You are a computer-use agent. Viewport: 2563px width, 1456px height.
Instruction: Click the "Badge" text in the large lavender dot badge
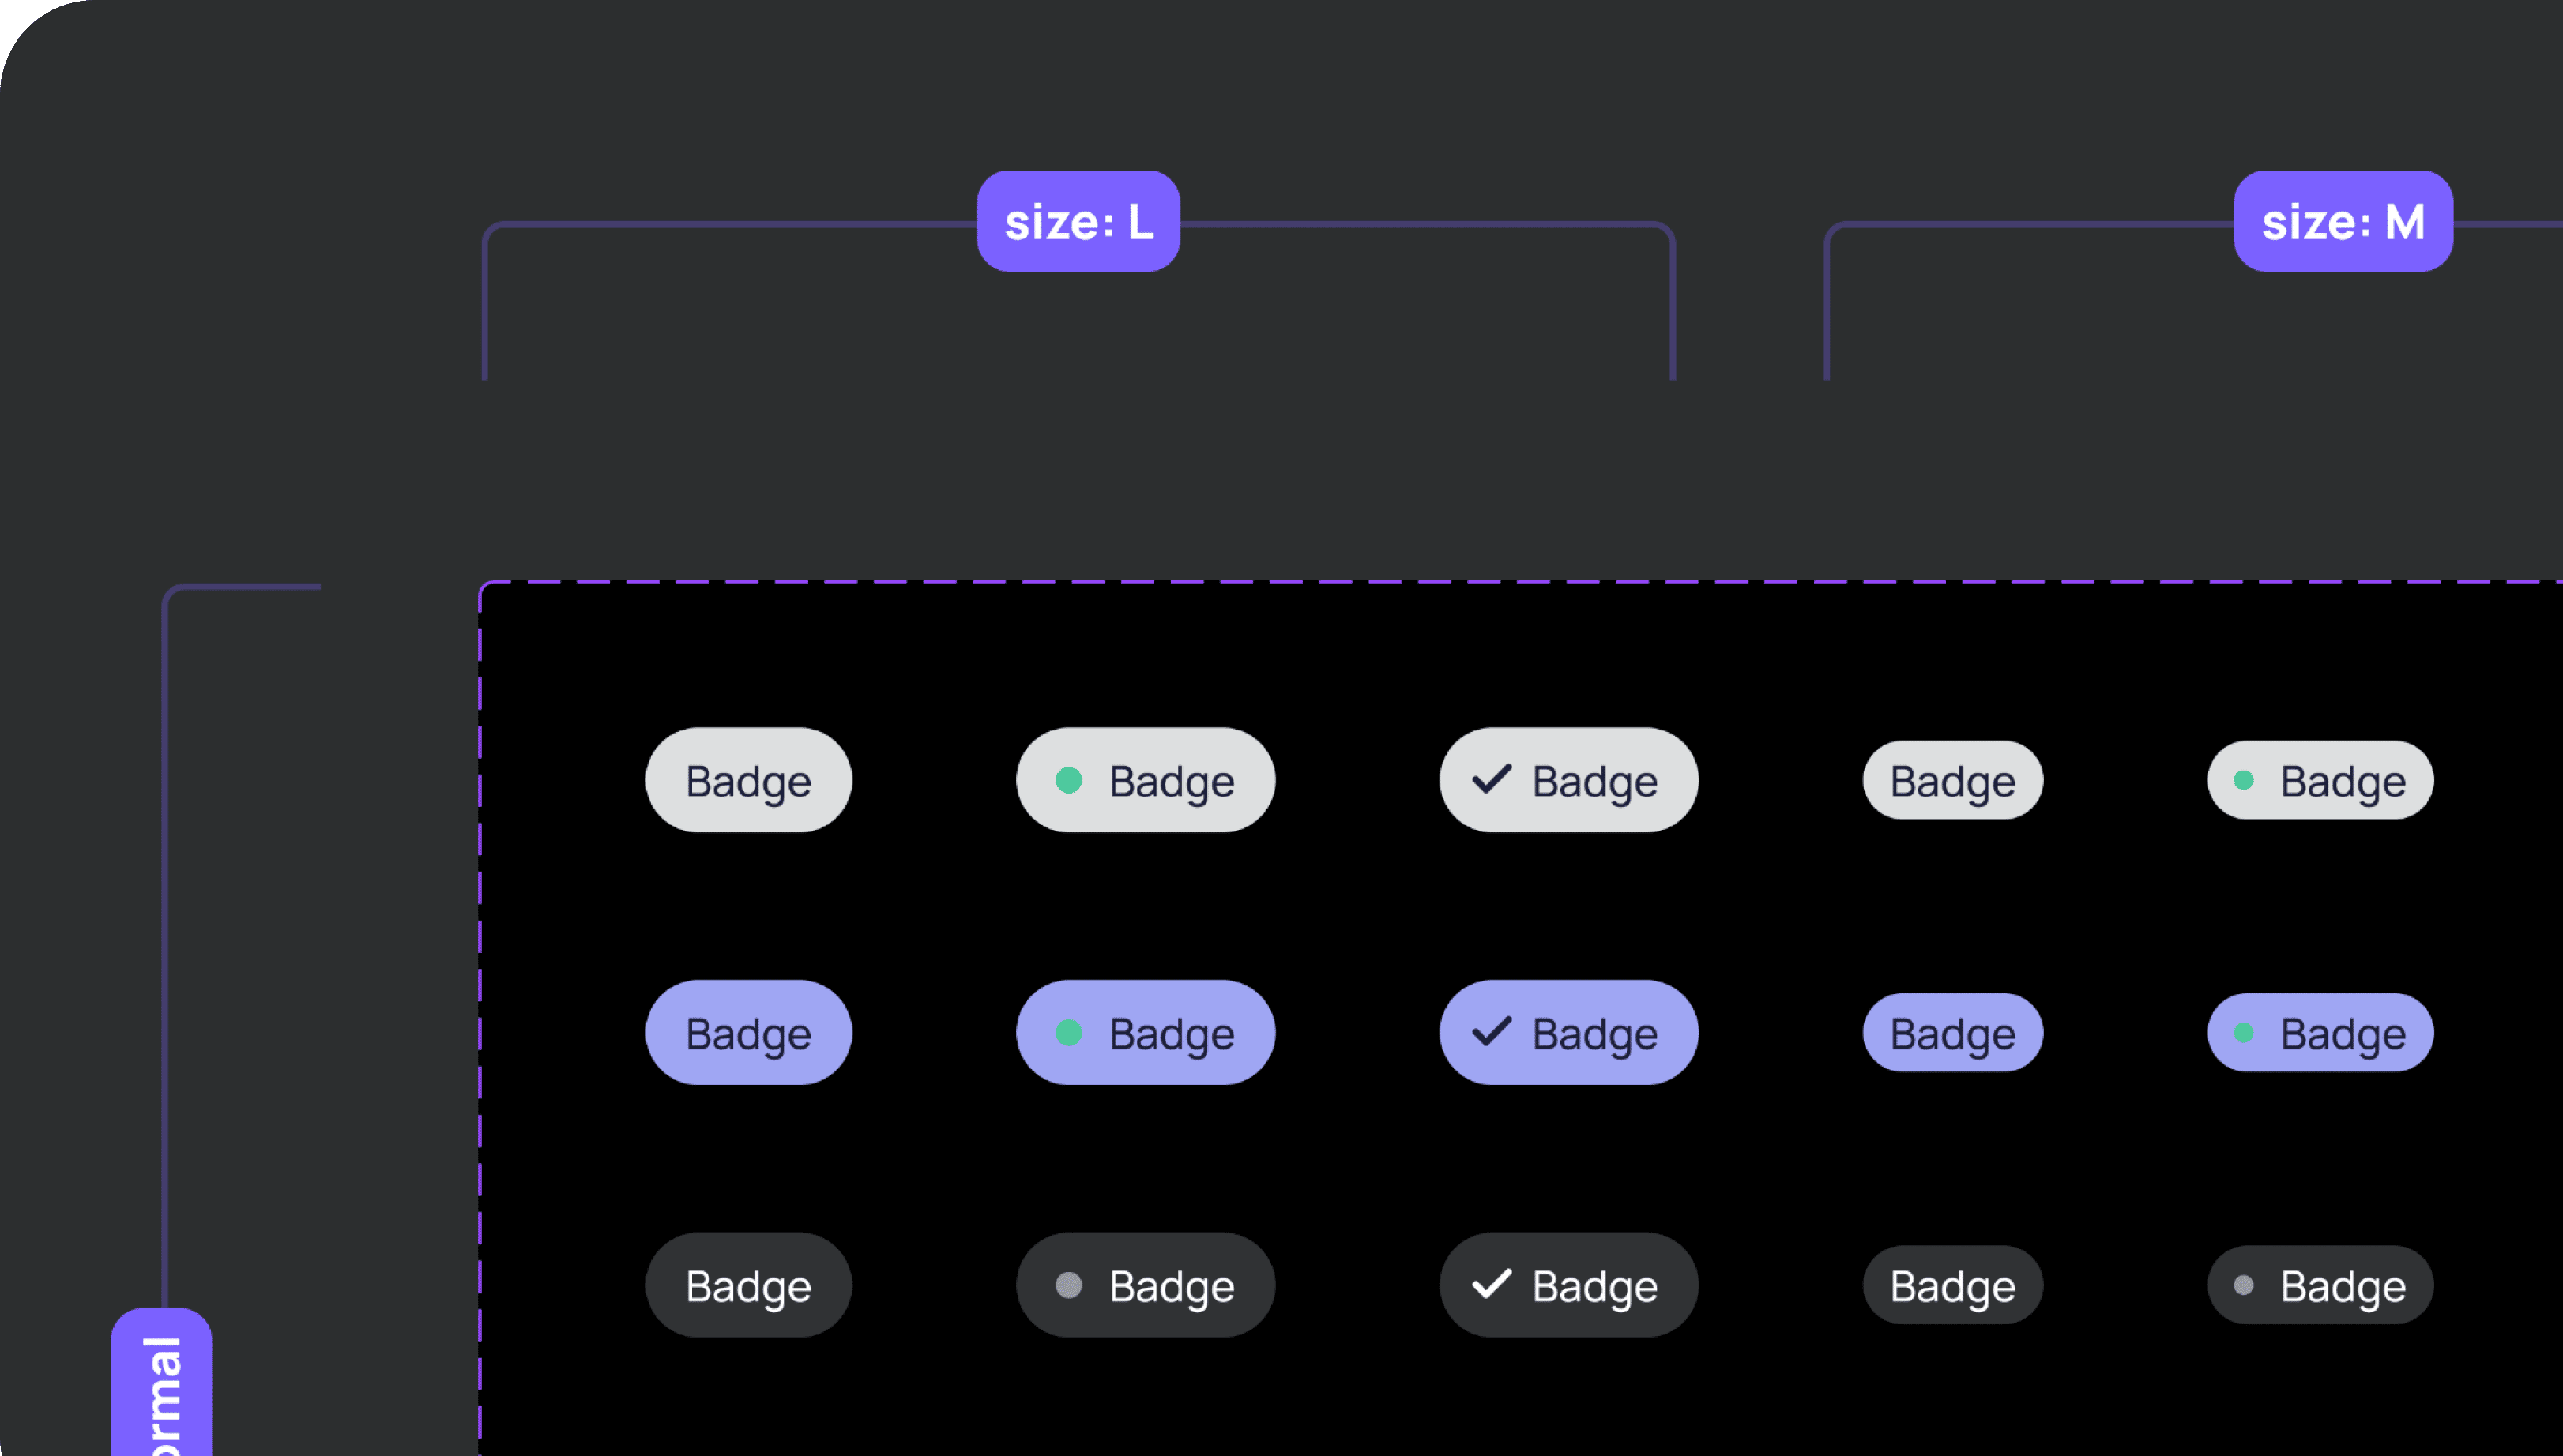coord(1172,1034)
